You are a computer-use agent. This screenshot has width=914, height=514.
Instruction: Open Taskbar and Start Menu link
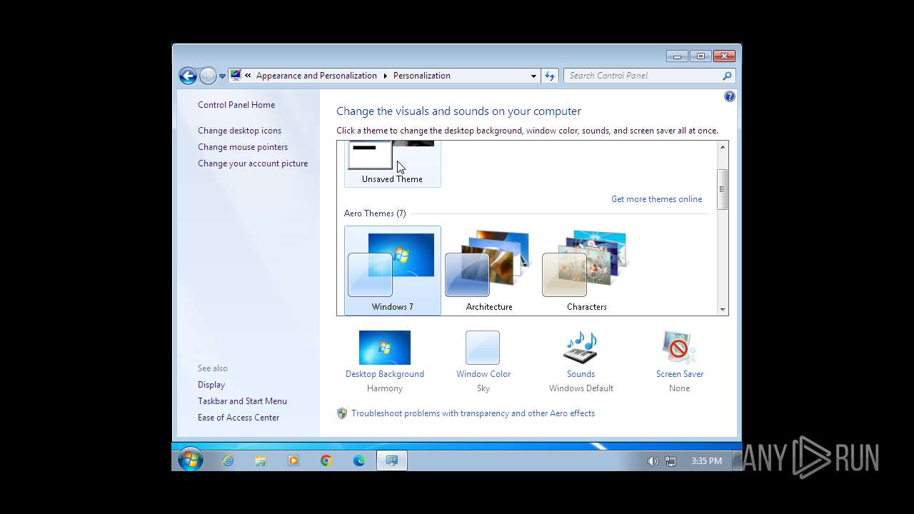pos(242,401)
